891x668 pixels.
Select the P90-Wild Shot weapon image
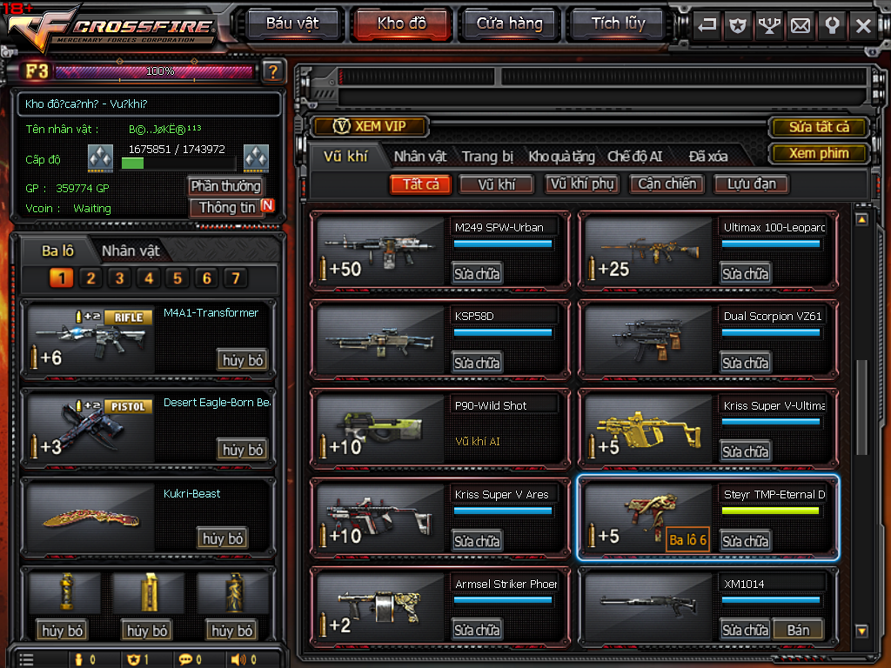[379, 429]
